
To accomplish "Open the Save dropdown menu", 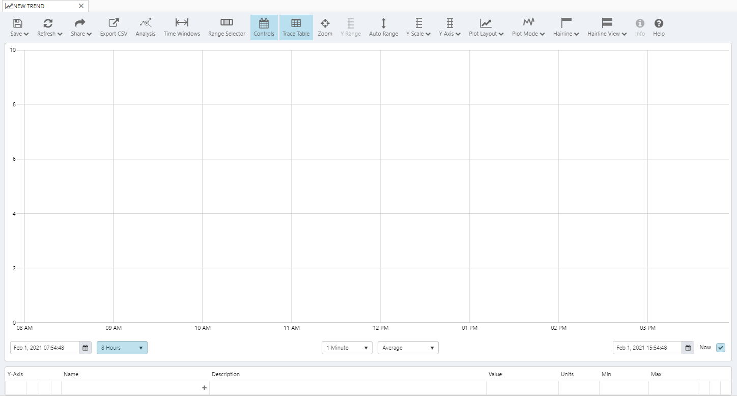I will 19,27.
